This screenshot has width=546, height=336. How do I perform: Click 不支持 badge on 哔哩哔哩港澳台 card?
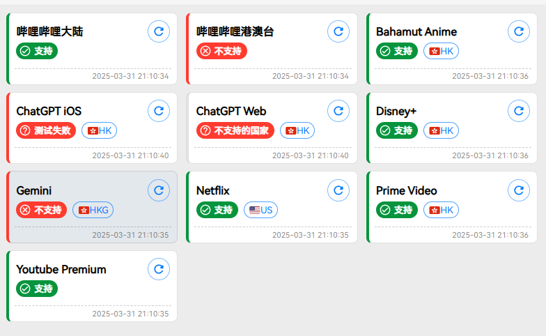(x=221, y=51)
